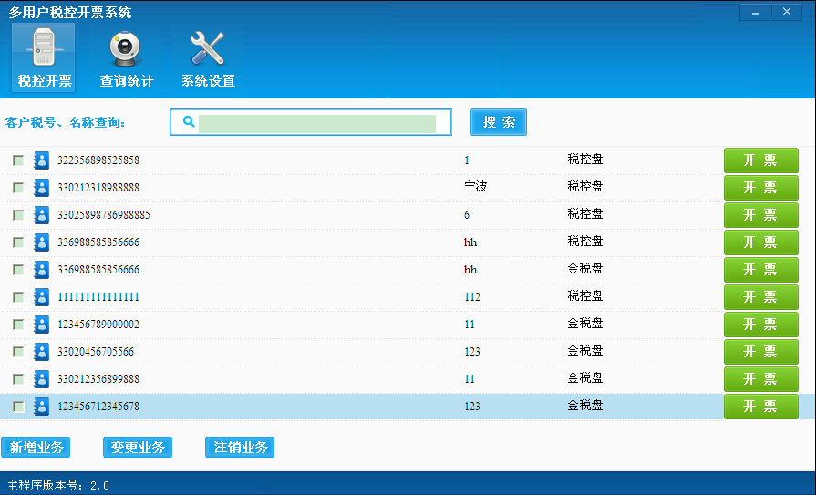Click the magnifier icon in search box
The image size is (816, 495).
click(189, 122)
